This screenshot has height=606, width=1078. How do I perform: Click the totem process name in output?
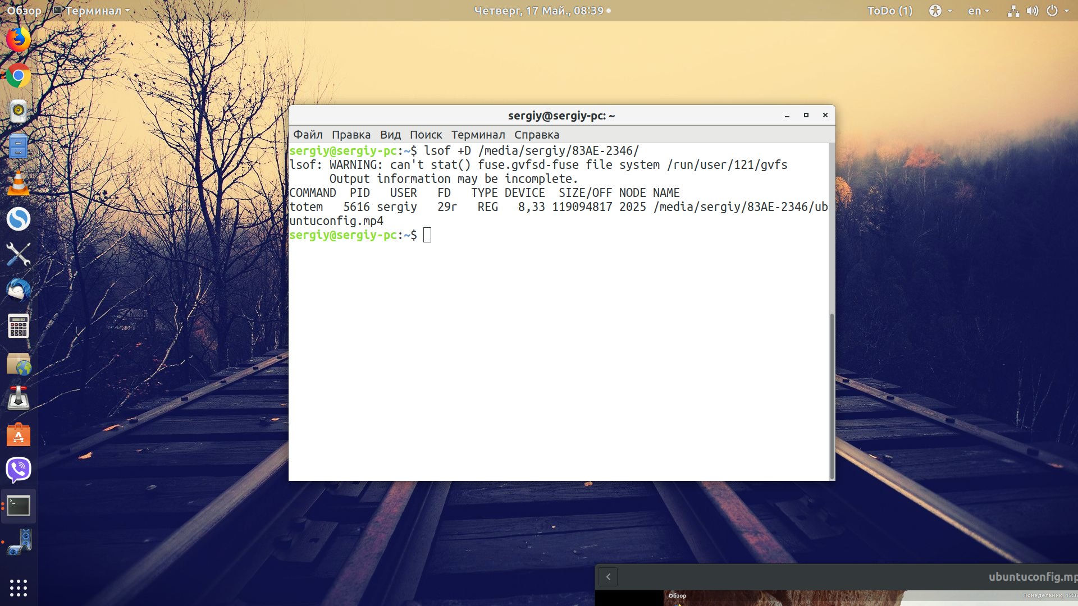(306, 207)
